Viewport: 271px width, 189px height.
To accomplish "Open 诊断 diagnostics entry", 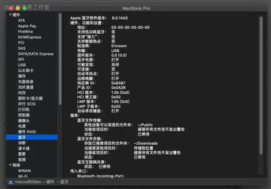I will (x=22, y=143).
